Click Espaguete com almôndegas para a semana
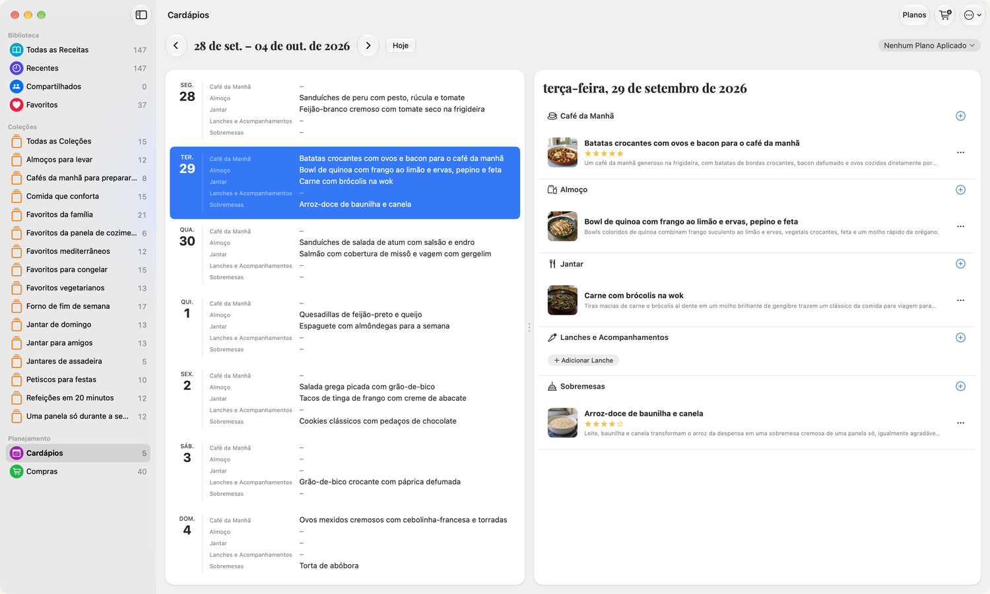The width and height of the screenshot is (990, 594). (x=374, y=326)
